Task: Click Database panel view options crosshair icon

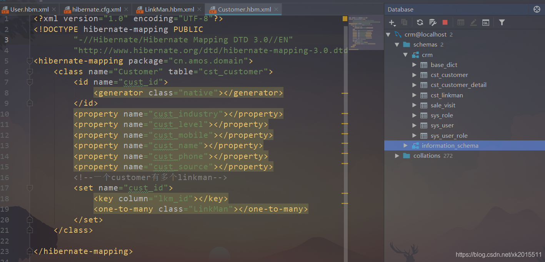Action: click(x=537, y=9)
